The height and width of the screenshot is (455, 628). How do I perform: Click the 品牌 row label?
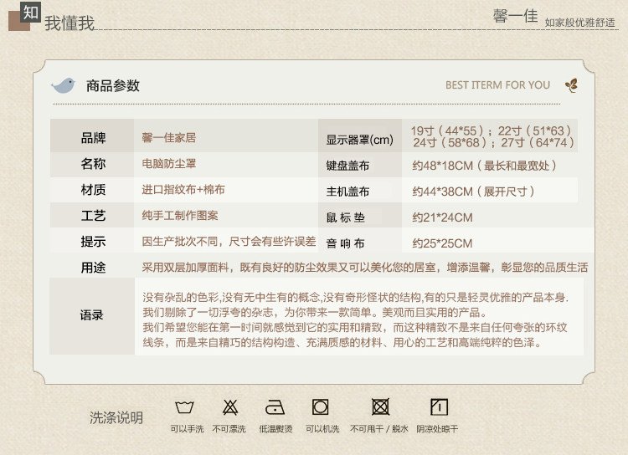[x=93, y=137]
